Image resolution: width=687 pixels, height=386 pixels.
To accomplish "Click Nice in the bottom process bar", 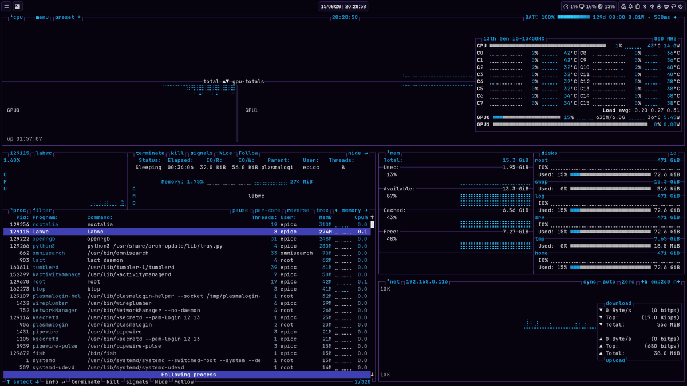I will [x=161, y=382].
